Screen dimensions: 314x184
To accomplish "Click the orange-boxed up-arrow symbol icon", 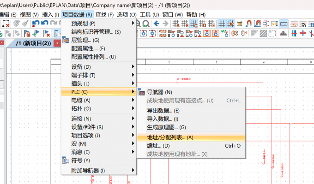I will pos(216,33).
